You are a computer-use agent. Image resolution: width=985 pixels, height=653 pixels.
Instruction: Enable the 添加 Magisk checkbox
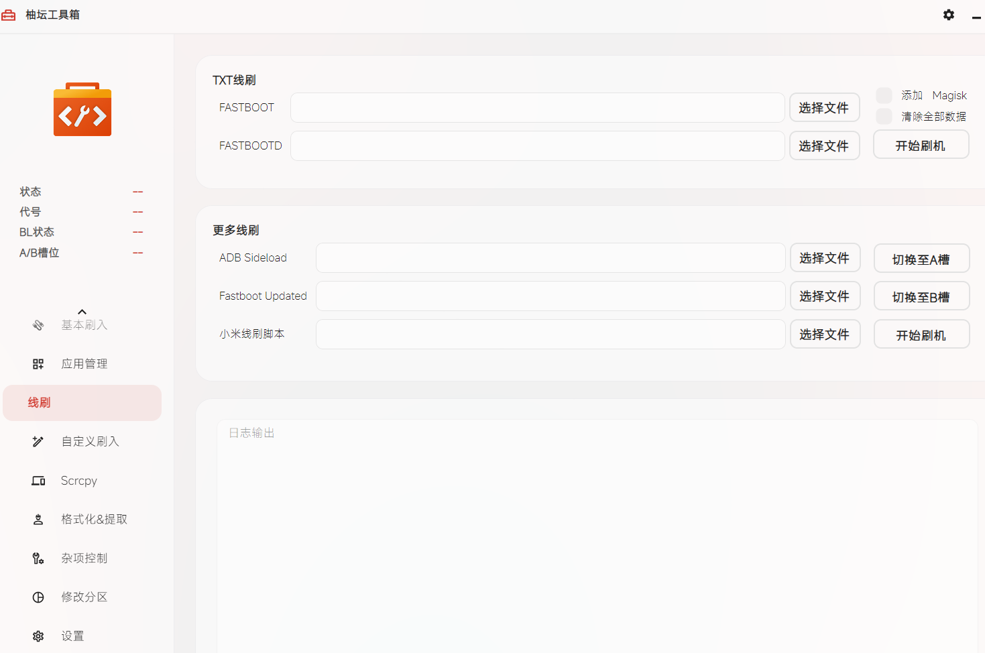(884, 95)
